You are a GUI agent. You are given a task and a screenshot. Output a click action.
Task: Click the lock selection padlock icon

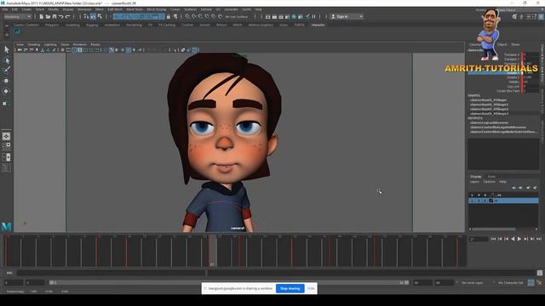tap(169, 17)
